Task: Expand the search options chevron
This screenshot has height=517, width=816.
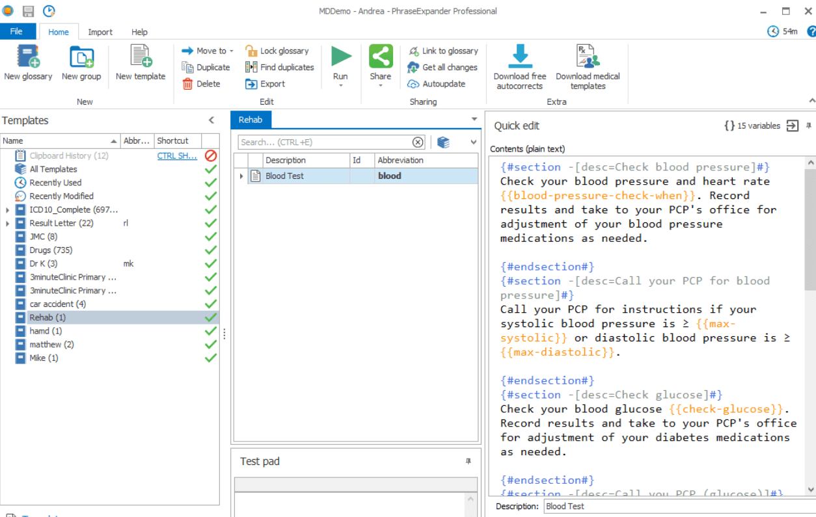Action: [473, 142]
